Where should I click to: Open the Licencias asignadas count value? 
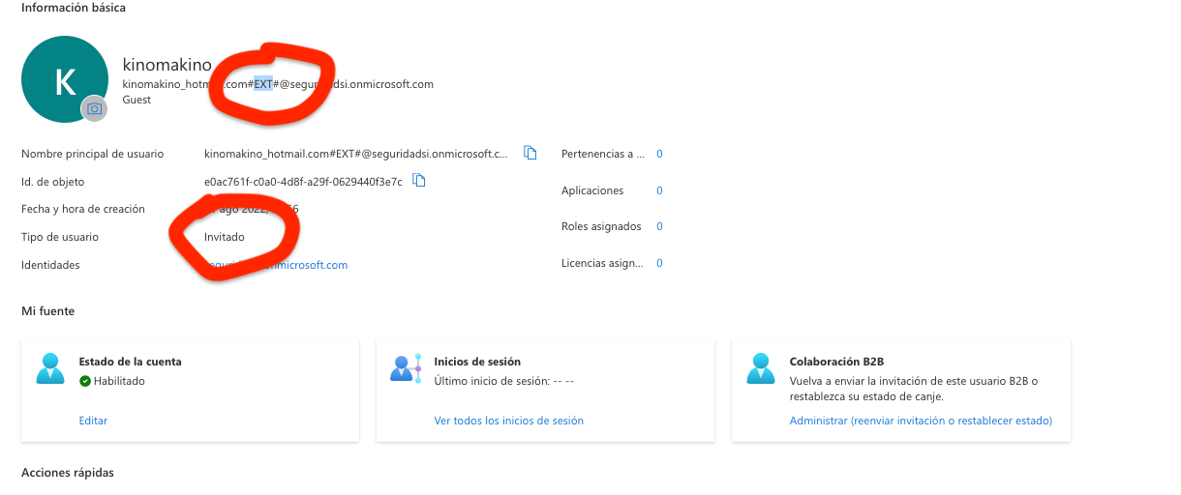pyautogui.click(x=659, y=263)
